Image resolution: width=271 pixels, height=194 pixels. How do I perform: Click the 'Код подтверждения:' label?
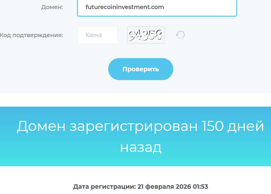(32, 35)
